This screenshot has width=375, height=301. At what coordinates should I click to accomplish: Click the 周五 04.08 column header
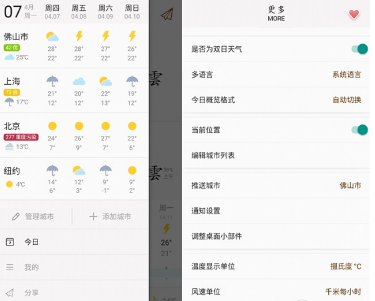tap(79, 11)
